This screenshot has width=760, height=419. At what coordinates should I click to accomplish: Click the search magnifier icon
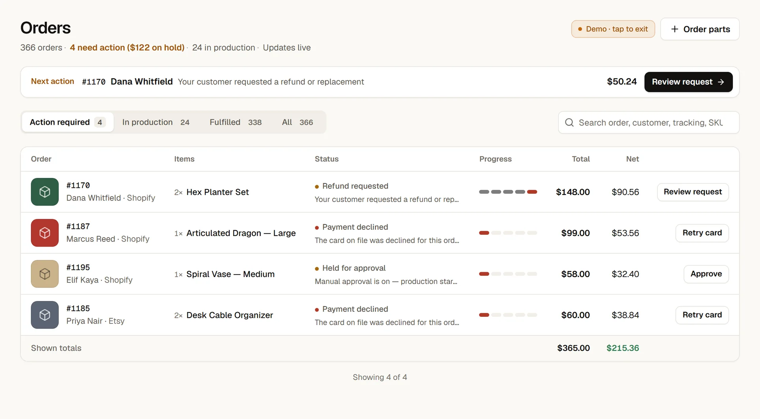point(569,123)
